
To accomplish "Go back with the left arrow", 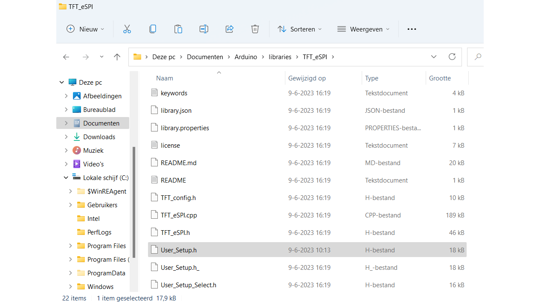I will coord(66,57).
